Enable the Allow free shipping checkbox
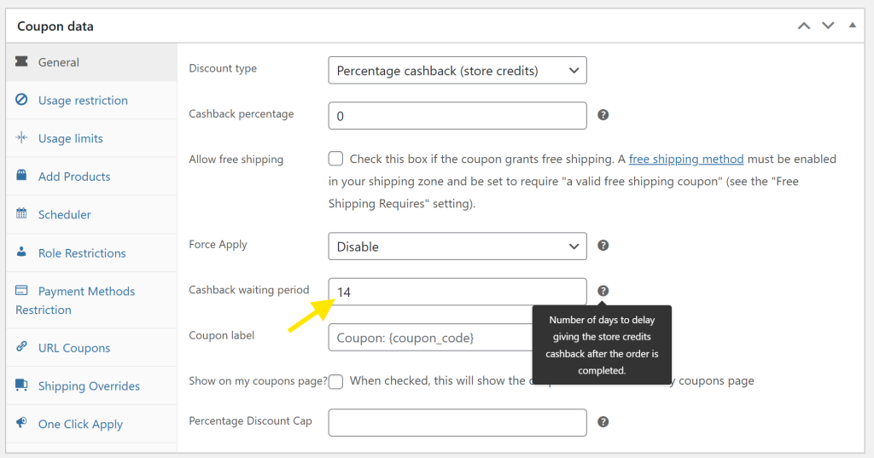The image size is (874, 458). (335, 159)
